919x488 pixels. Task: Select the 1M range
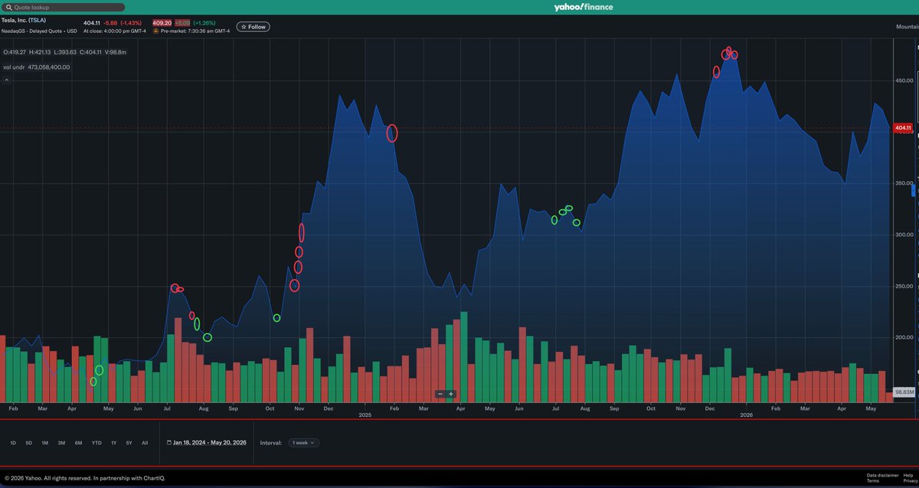tap(45, 443)
